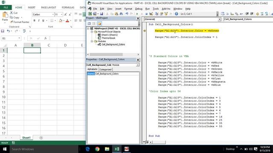Open the Copy dropdown arrow in Excel

(x=22, y=17)
